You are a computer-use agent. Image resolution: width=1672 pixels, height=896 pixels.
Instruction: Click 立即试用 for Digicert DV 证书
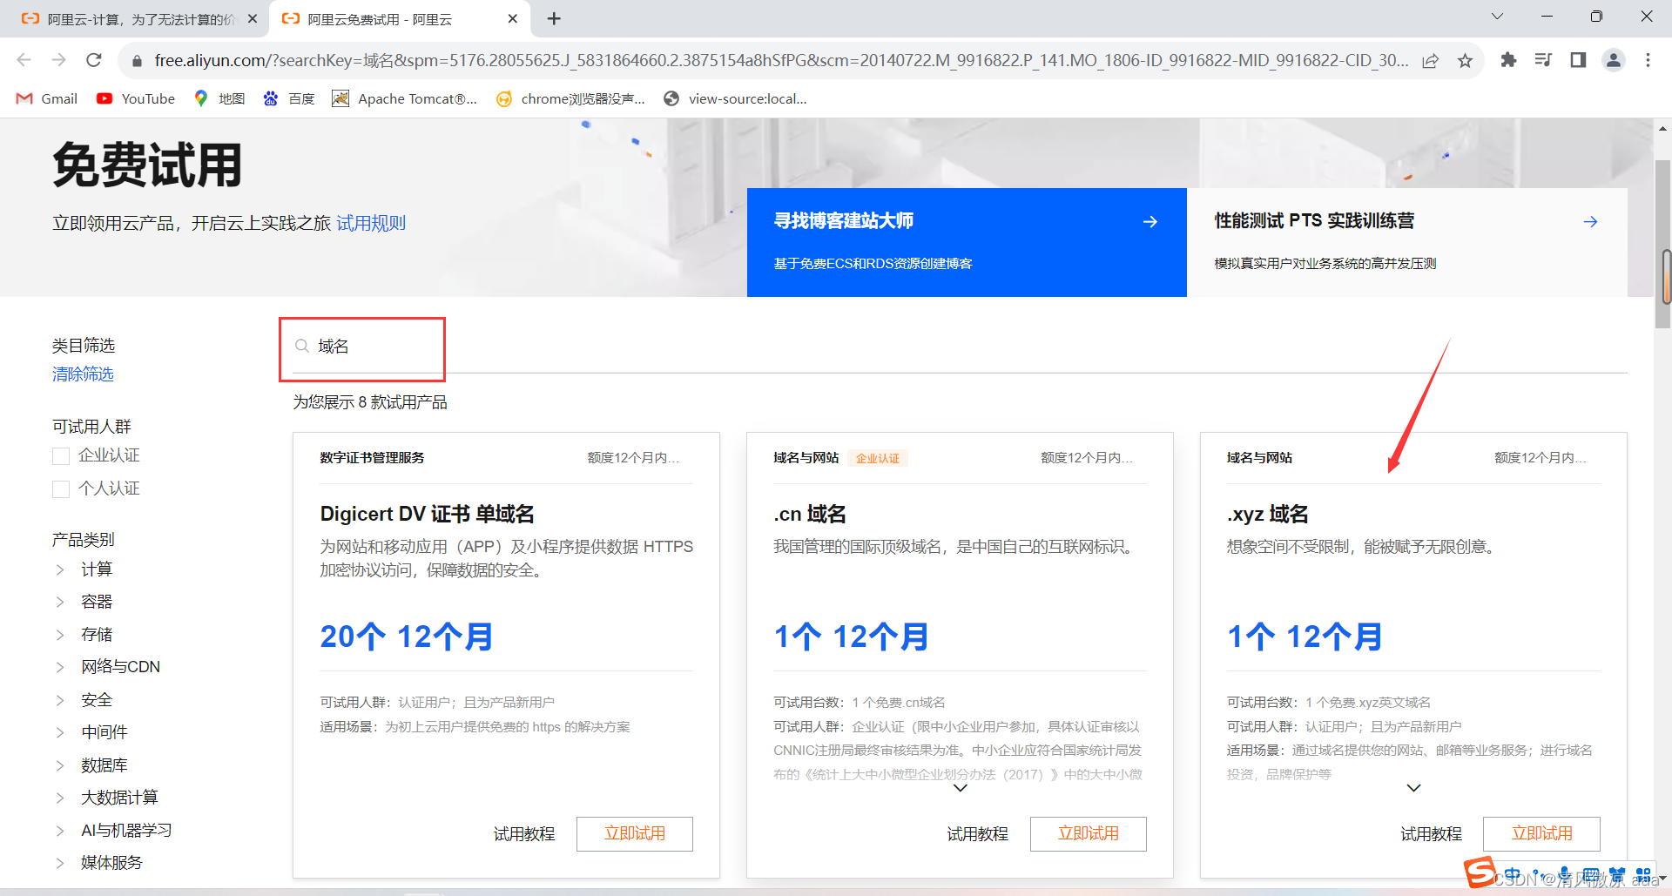click(635, 833)
